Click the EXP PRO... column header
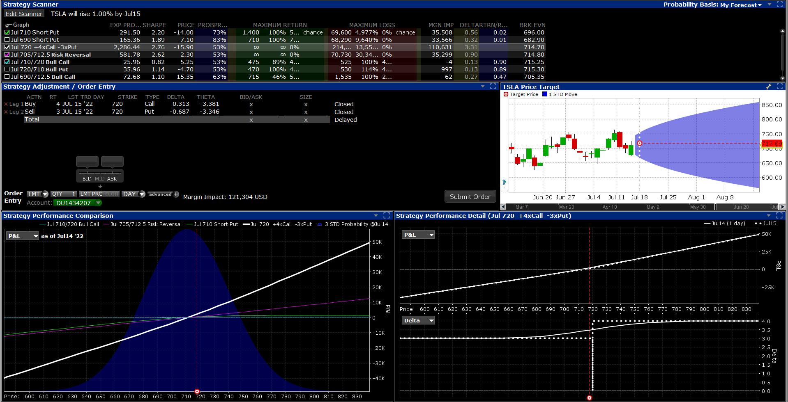 [x=125, y=25]
